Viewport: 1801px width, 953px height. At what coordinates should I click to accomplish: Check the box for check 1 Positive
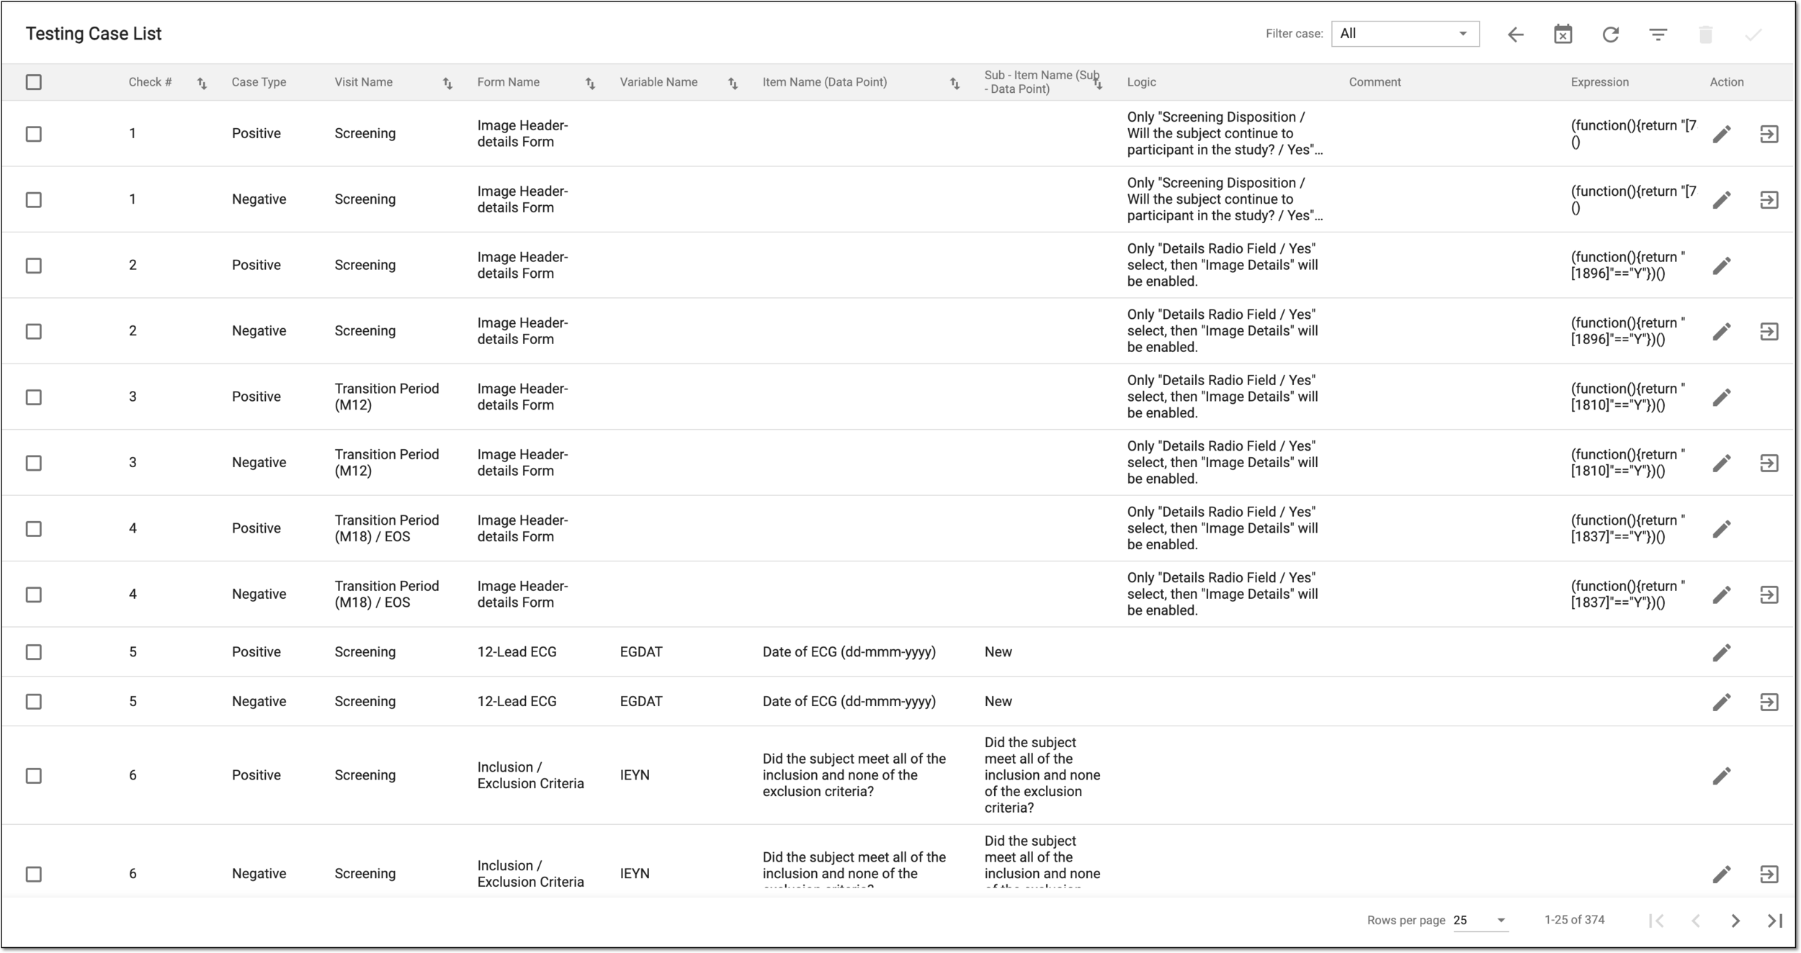[34, 134]
